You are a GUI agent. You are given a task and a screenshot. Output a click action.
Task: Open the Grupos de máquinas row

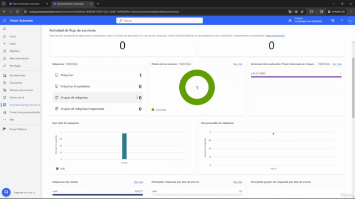coord(98,97)
